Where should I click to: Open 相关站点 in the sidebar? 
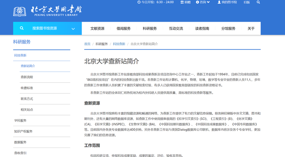pos(27,110)
